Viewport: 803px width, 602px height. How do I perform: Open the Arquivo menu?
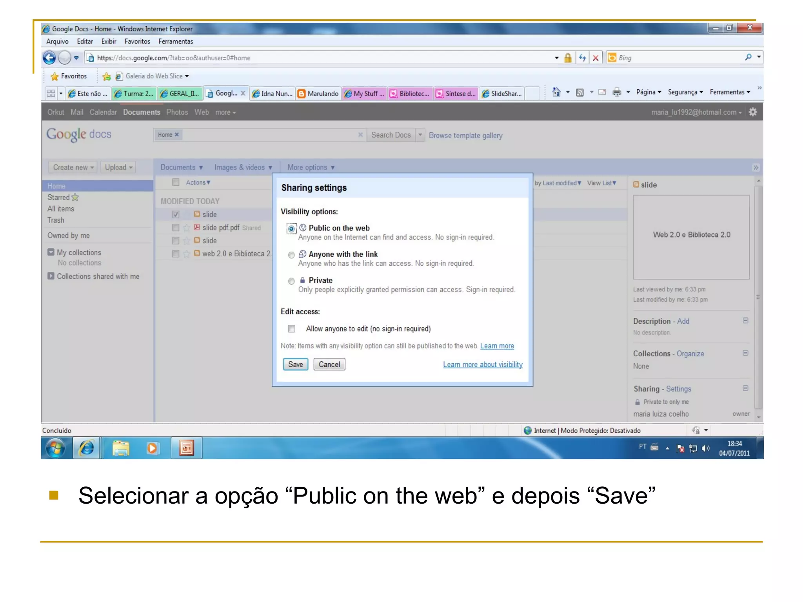(57, 42)
